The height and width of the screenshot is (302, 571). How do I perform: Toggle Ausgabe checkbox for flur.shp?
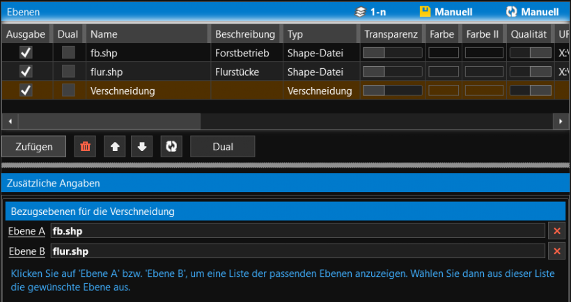[26, 71]
